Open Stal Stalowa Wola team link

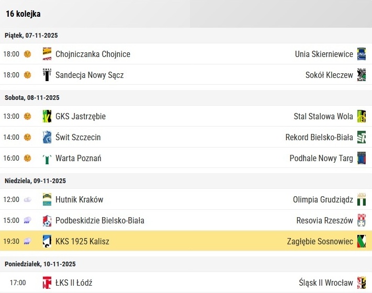323,116
